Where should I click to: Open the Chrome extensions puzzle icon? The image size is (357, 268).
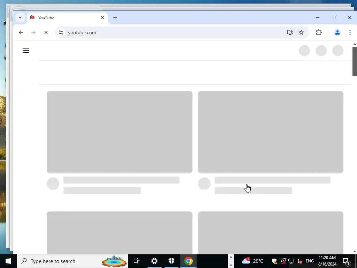point(319,32)
